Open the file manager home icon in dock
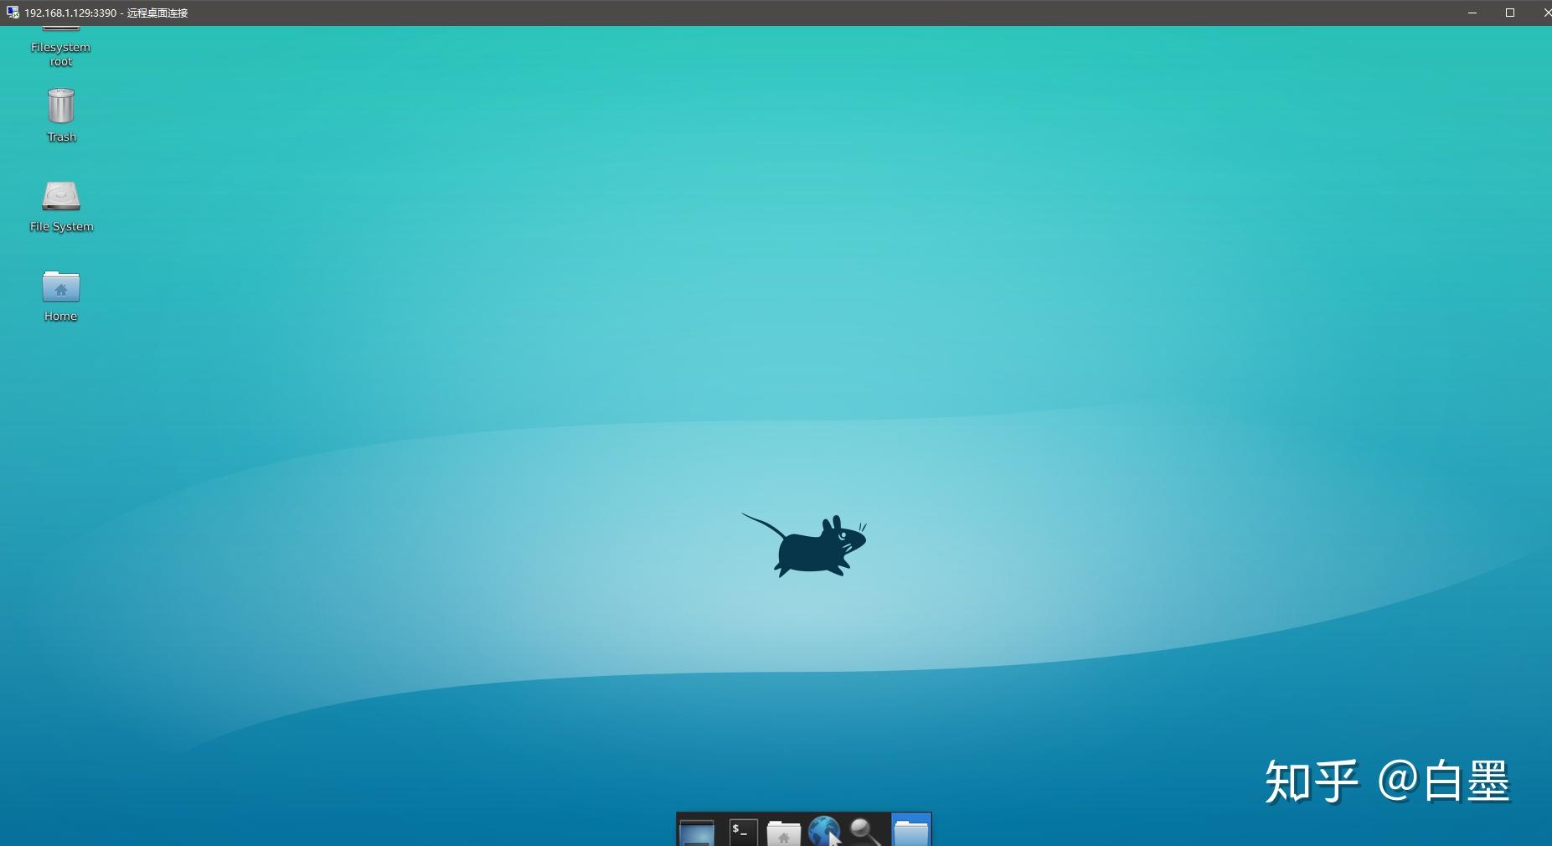This screenshot has width=1552, height=846. pyautogui.click(x=784, y=833)
